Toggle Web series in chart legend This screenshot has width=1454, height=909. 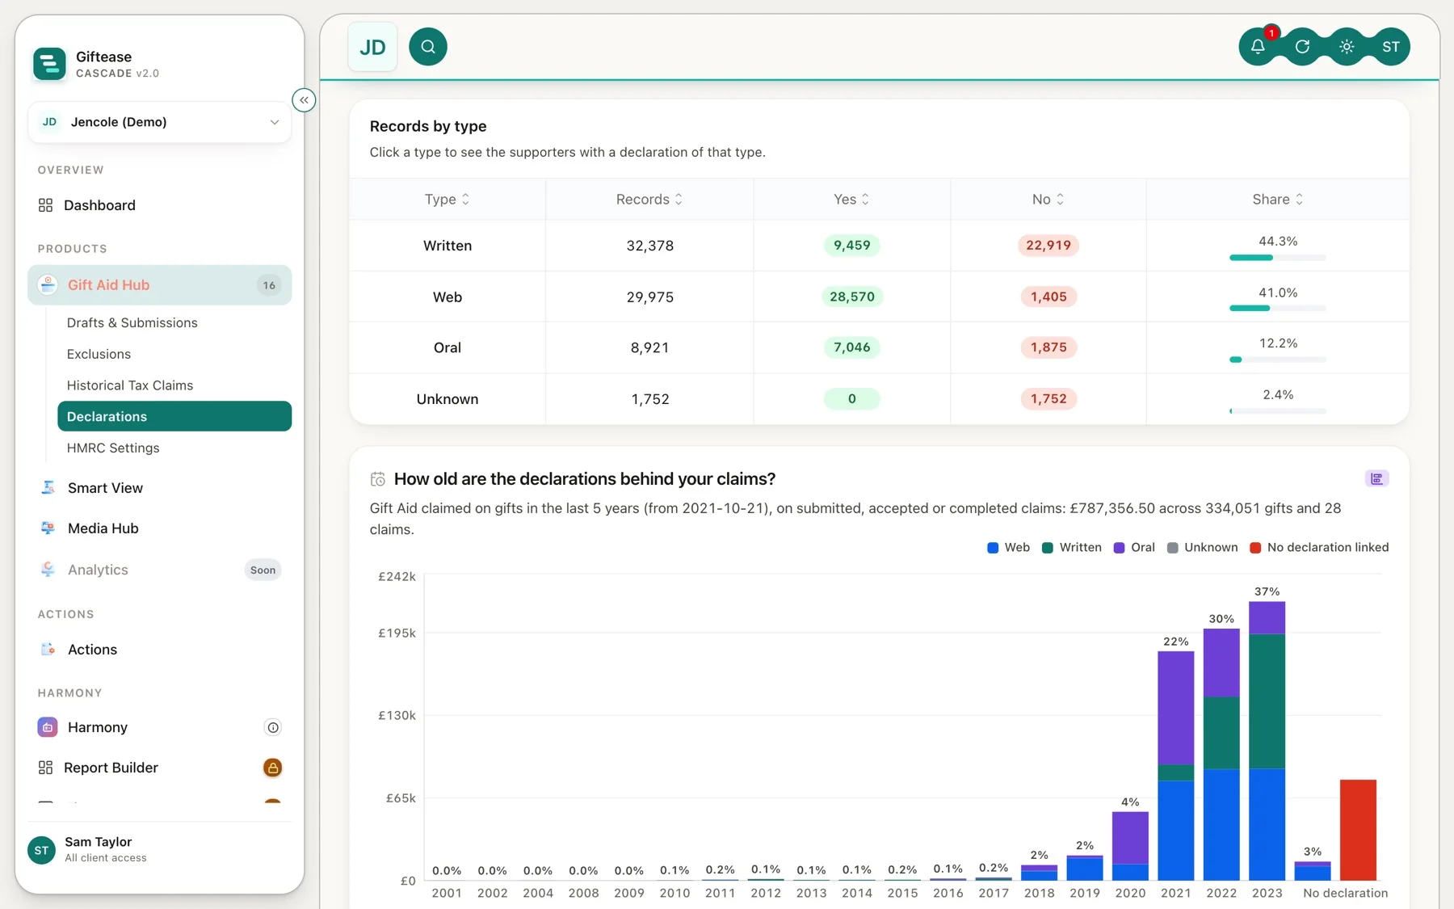(x=1008, y=547)
